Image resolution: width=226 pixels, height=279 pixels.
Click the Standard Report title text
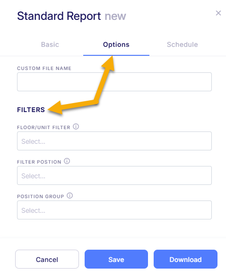click(x=59, y=16)
